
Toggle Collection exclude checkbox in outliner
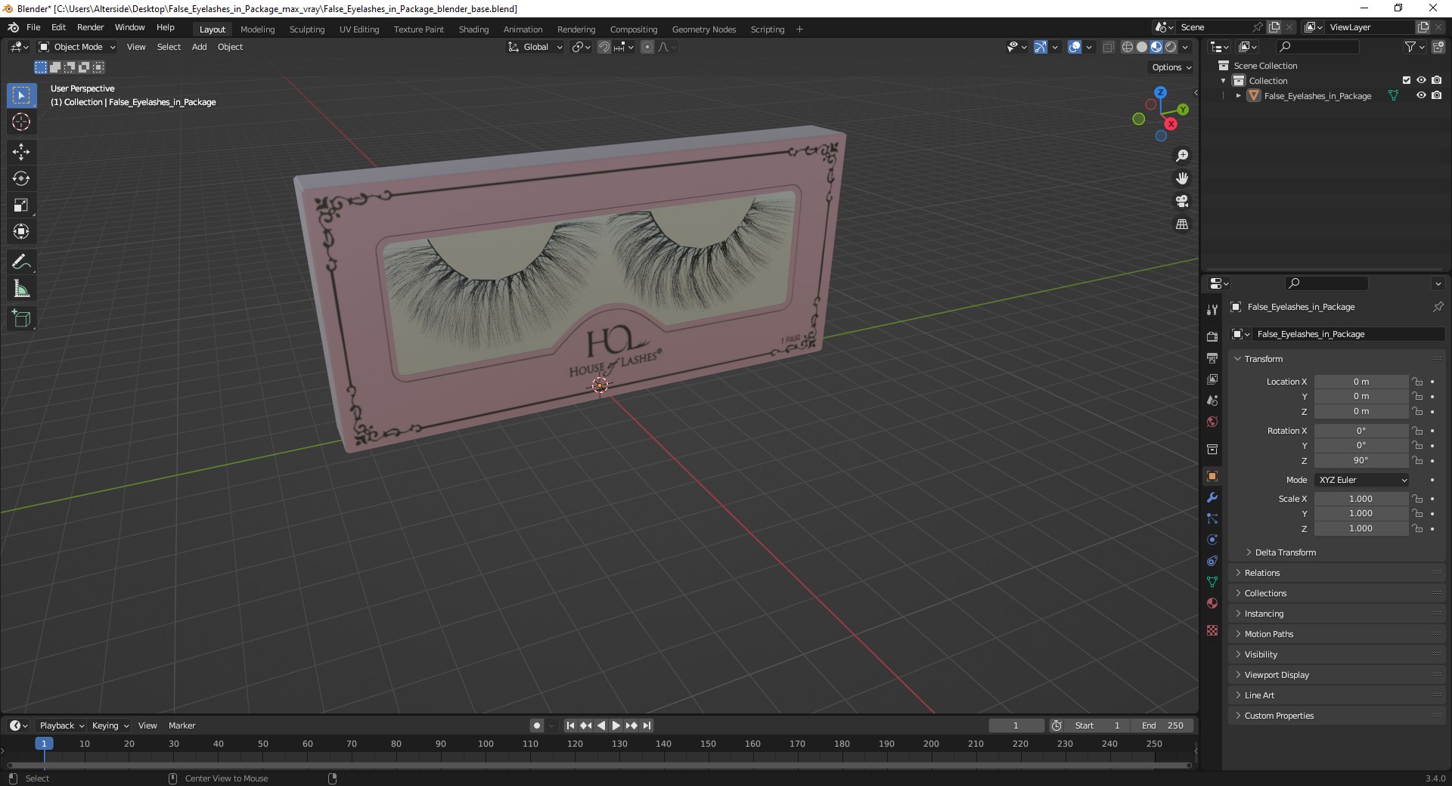(1407, 80)
